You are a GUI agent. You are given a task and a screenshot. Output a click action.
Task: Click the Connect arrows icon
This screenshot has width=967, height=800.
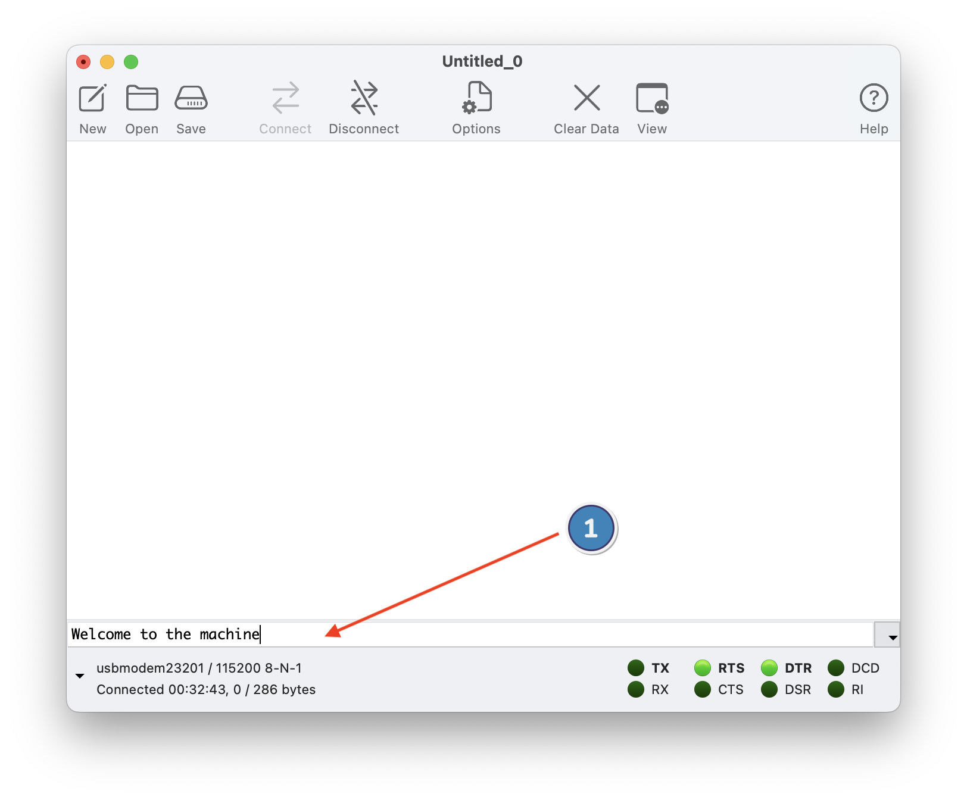point(285,99)
